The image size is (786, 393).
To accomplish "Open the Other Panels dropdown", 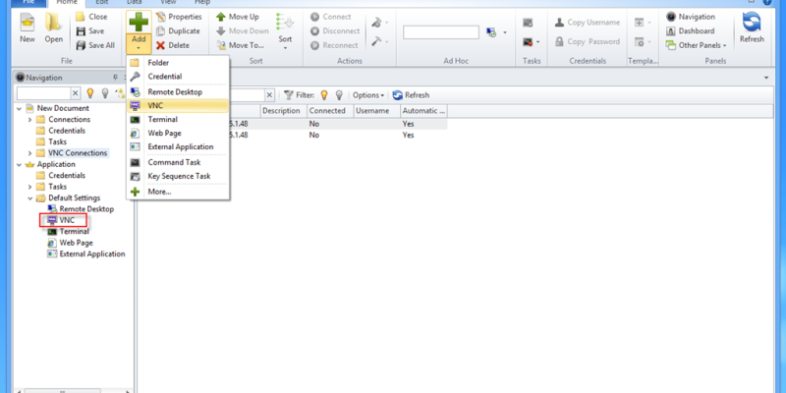I will click(x=702, y=45).
